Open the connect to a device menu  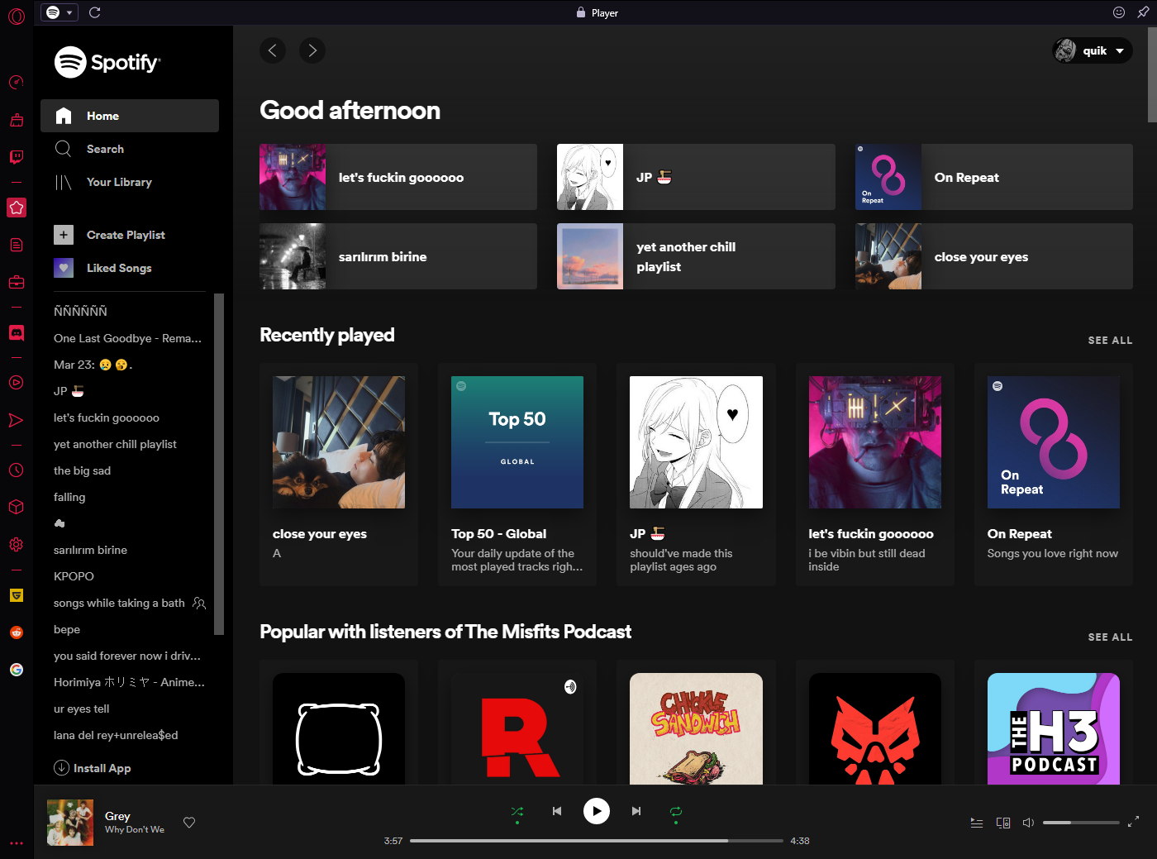tap(1003, 823)
